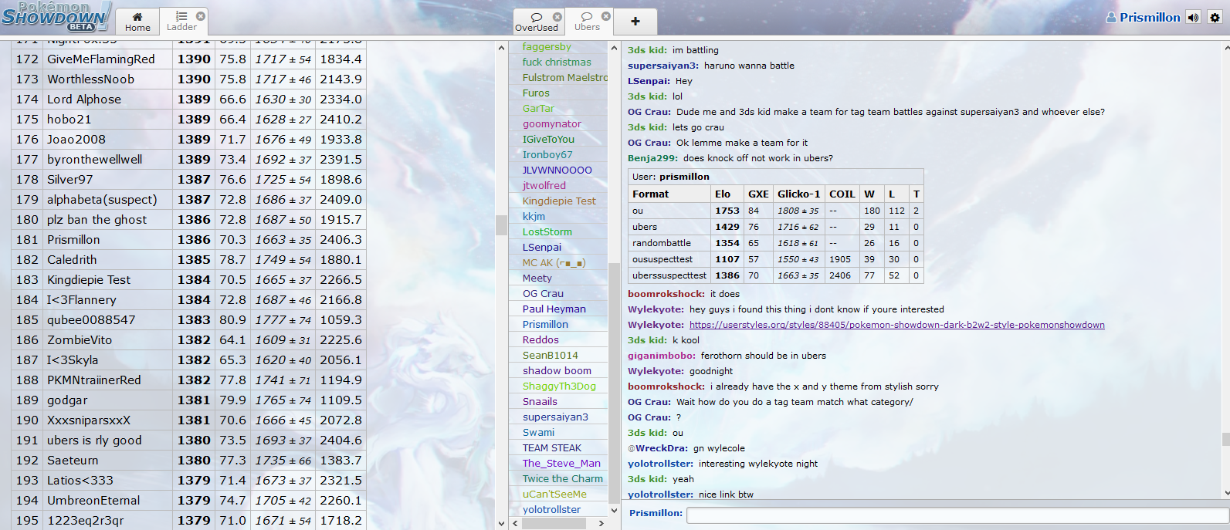Open the userstyles.org link in chat
This screenshot has height=530, width=1230.
[x=896, y=325]
